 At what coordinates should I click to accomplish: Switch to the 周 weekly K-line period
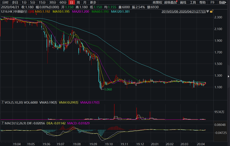78,3
